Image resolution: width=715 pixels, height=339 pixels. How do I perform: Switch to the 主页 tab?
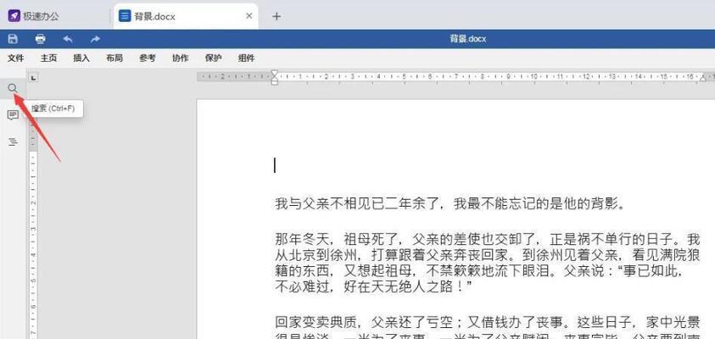pos(48,58)
